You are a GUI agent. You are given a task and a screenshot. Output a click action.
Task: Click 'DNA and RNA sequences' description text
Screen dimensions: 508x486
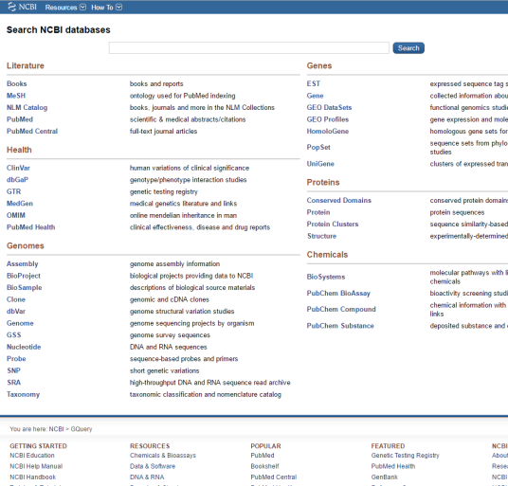pos(168,347)
